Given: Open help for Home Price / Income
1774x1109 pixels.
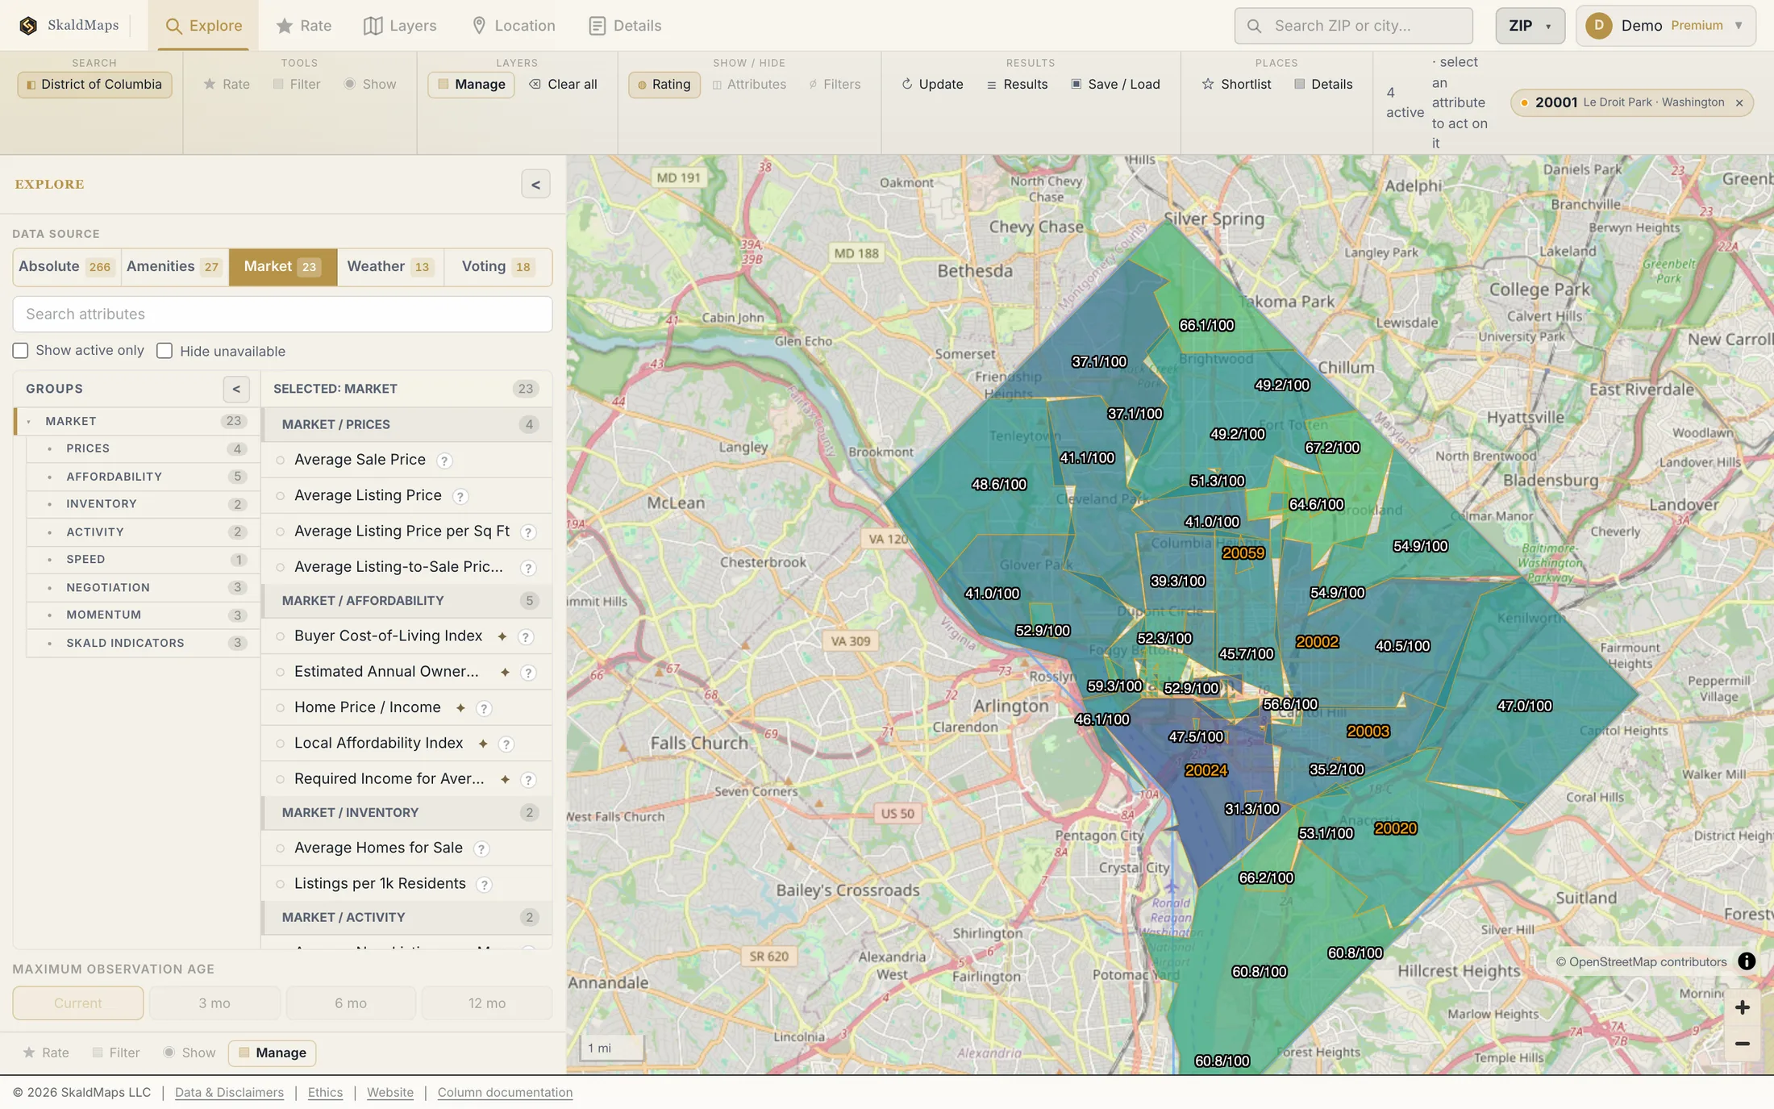Looking at the screenshot, I should click(484, 708).
